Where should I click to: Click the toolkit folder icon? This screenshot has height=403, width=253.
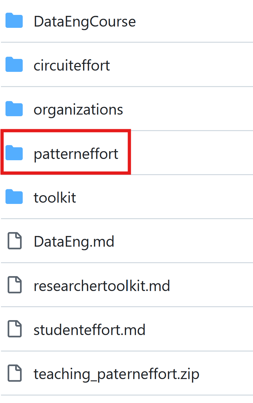pyautogui.click(x=14, y=197)
